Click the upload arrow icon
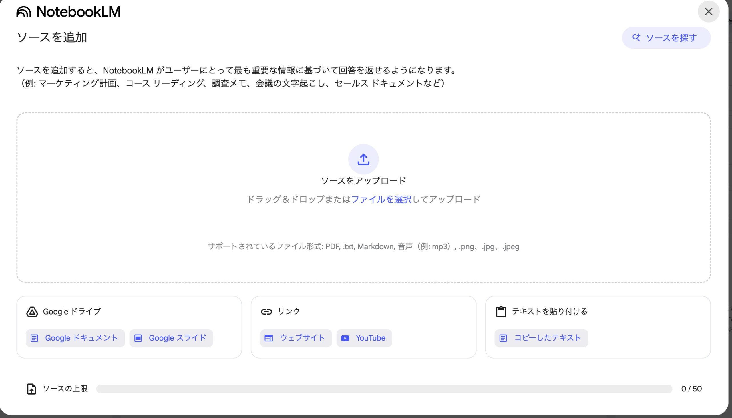Image resolution: width=732 pixels, height=418 pixels. 363,159
